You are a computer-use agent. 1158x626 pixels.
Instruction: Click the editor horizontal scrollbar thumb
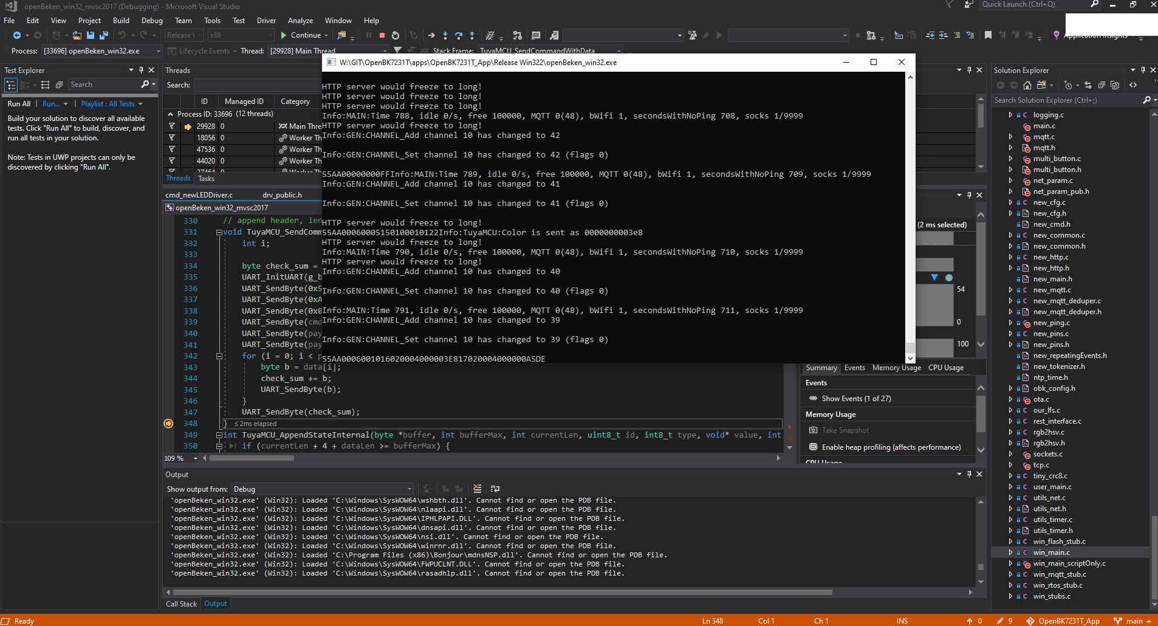[x=252, y=458]
